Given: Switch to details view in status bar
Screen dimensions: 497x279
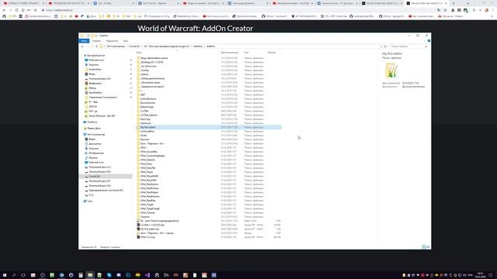Looking at the screenshot, I should pos(424,247).
